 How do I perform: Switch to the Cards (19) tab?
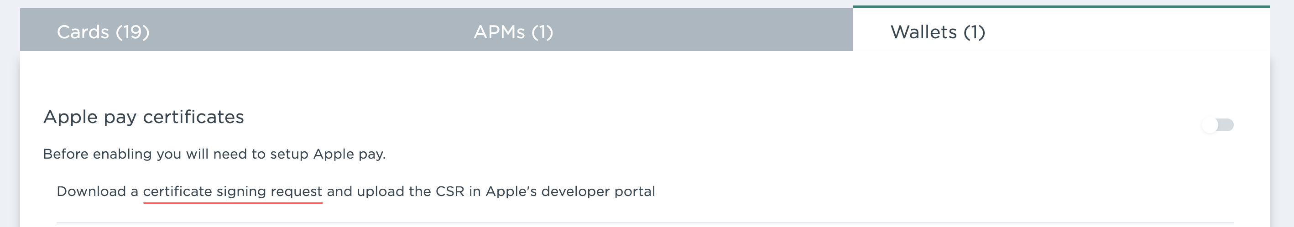[x=103, y=32]
